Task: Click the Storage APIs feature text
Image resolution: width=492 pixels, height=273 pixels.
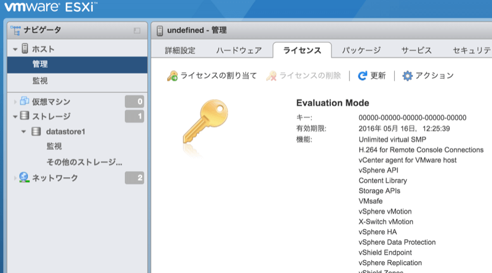Action: point(379,191)
